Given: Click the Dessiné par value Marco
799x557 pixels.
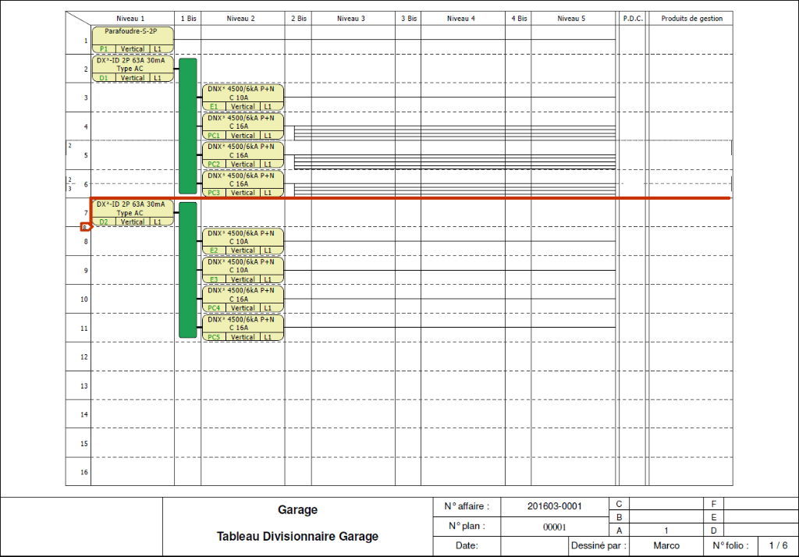Looking at the screenshot, I should (666, 545).
